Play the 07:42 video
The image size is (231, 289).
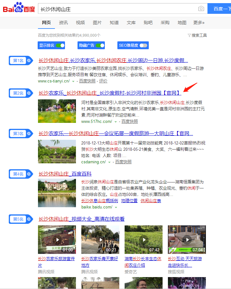[x=143, y=239]
